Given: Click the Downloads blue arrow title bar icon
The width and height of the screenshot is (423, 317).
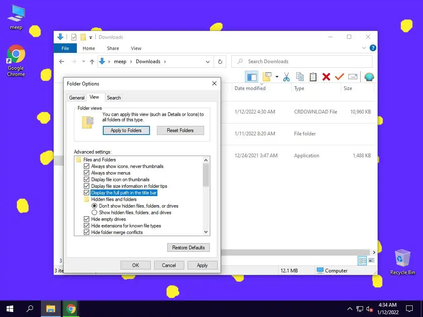Looking at the screenshot, I should click(x=60, y=37).
